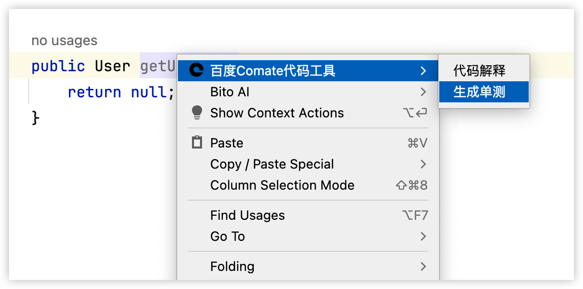Click the clipboard Paste icon

(x=197, y=142)
